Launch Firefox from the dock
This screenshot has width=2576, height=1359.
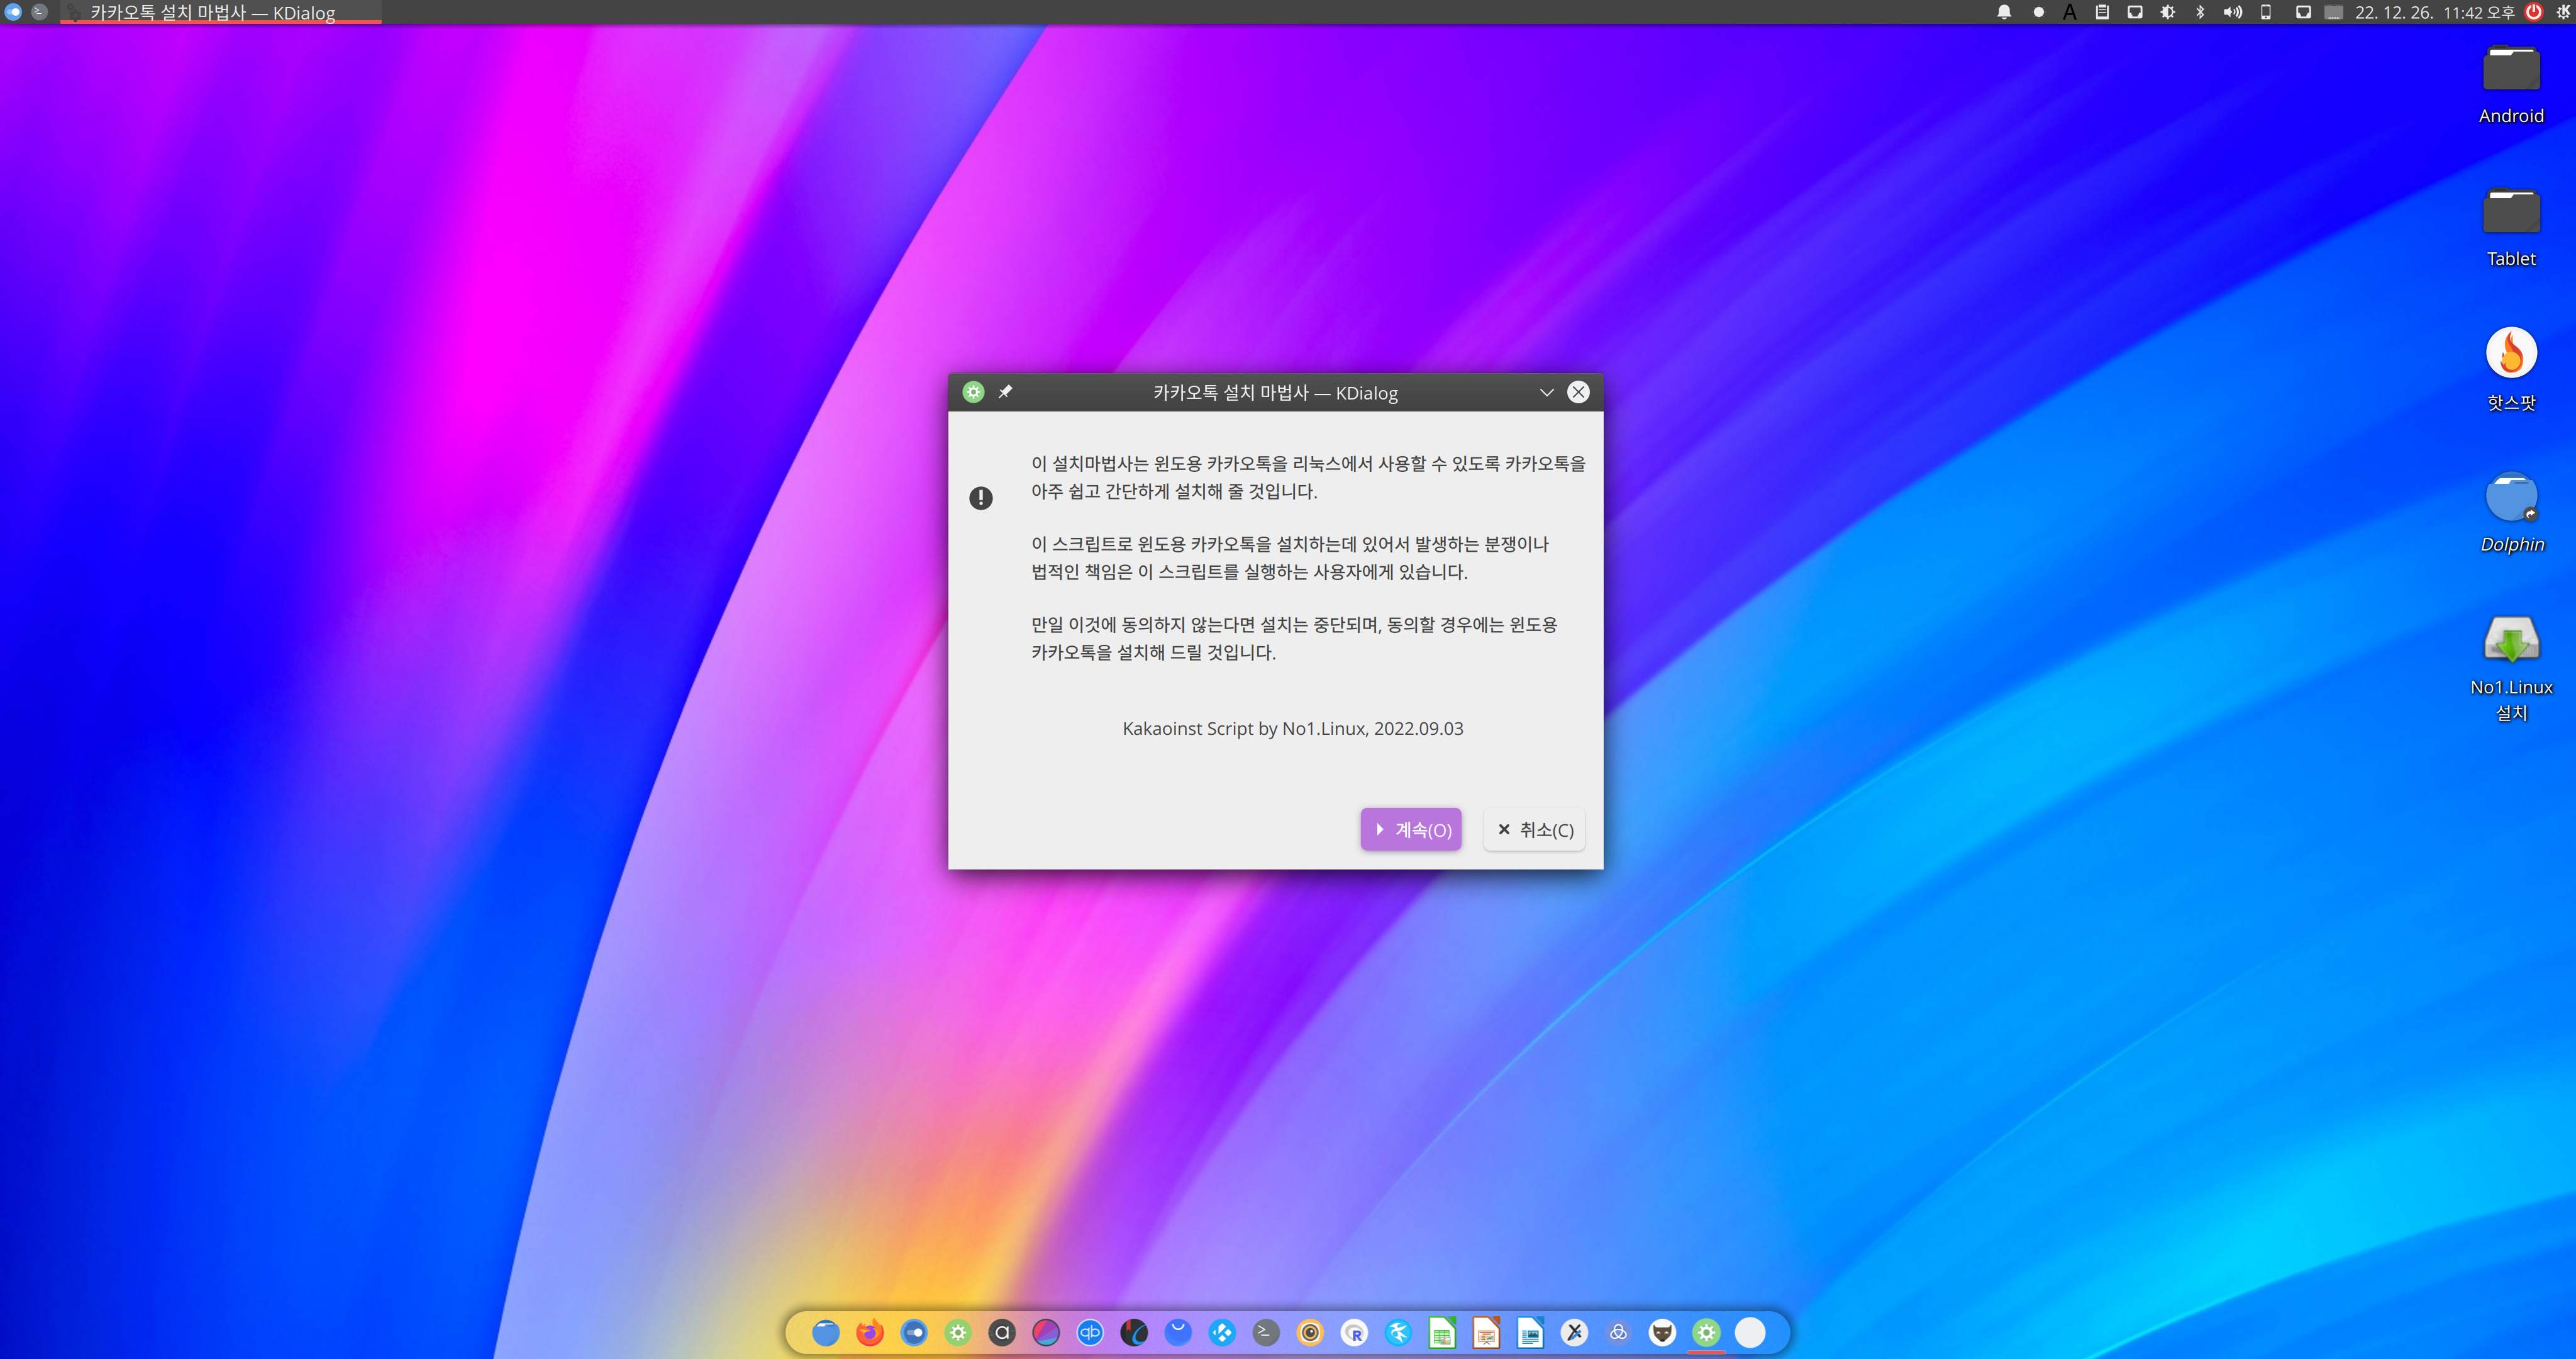[x=870, y=1332]
